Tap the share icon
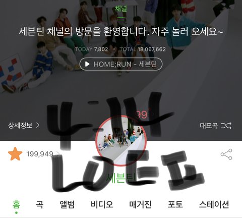 point(226,154)
